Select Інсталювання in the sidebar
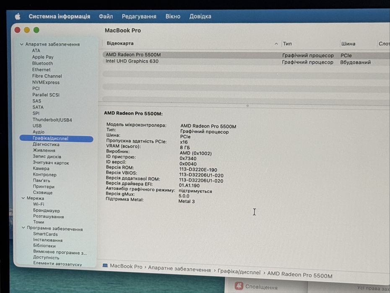The image size is (390, 293). coord(48,240)
